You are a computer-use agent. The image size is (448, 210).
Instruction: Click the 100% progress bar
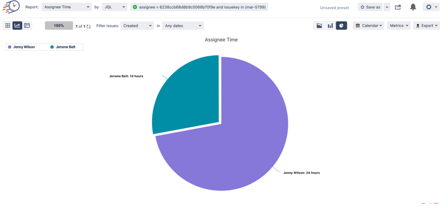click(x=59, y=26)
